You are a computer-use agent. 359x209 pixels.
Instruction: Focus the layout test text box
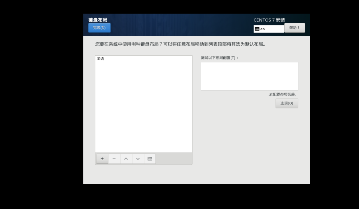point(249,76)
